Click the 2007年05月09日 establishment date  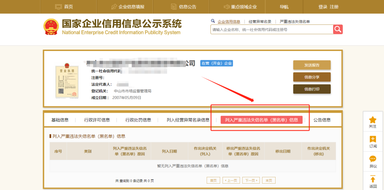coord(127,98)
